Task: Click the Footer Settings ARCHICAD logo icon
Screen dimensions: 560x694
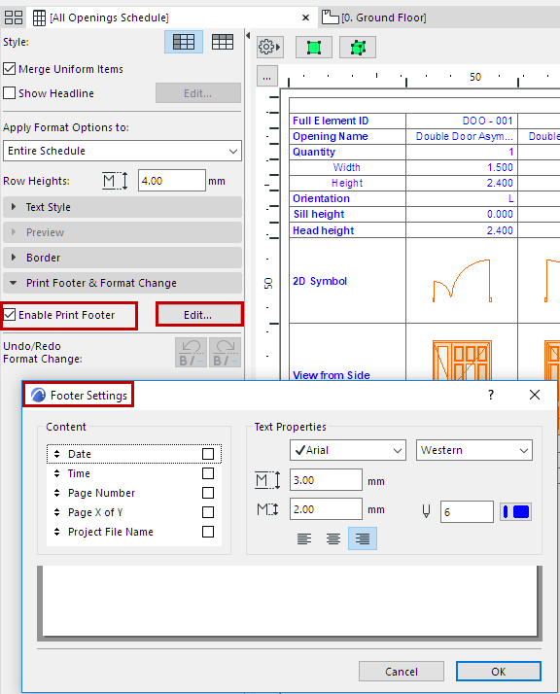Action: pos(38,395)
